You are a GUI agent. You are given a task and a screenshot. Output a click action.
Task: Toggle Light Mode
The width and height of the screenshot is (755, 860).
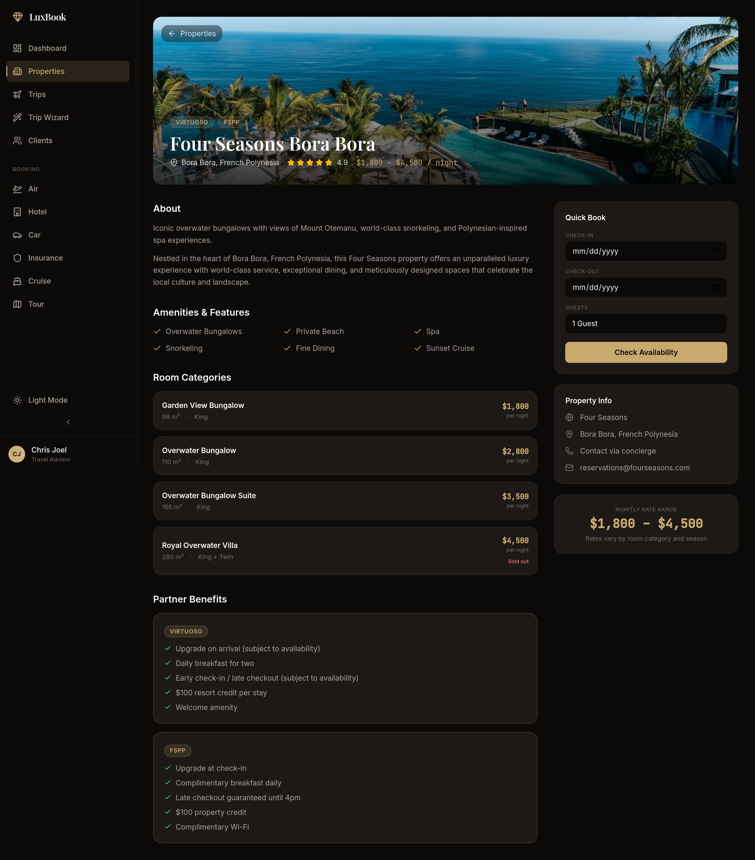click(x=40, y=400)
